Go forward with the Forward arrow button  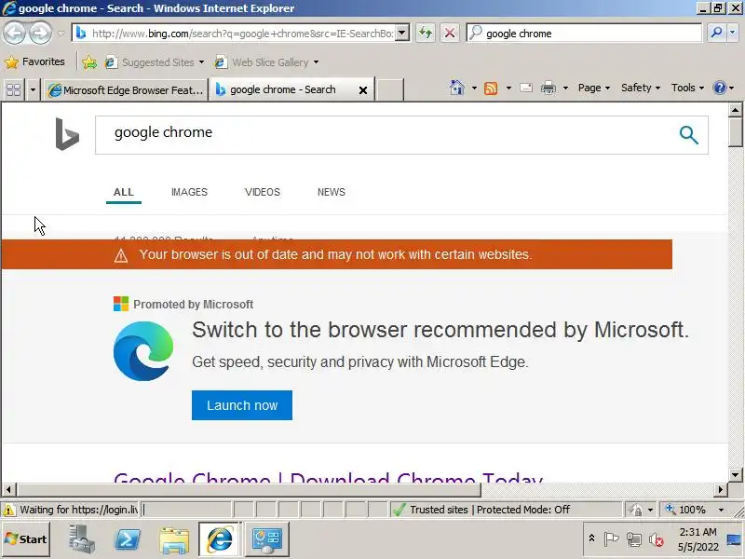pos(40,33)
